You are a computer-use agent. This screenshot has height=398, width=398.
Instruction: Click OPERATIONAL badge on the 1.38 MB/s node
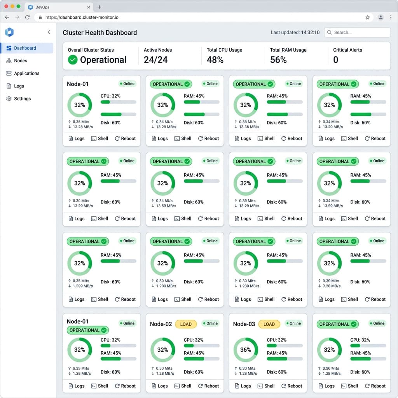tap(88, 330)
